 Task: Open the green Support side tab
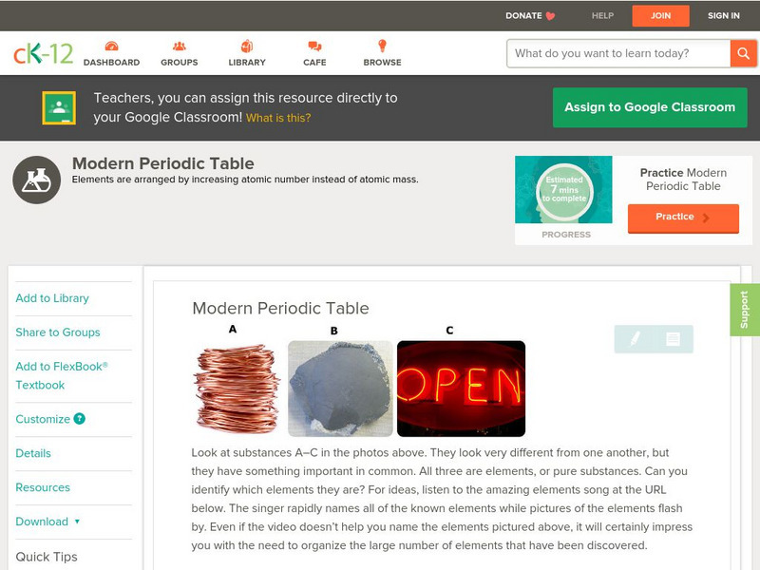point(745,310)
